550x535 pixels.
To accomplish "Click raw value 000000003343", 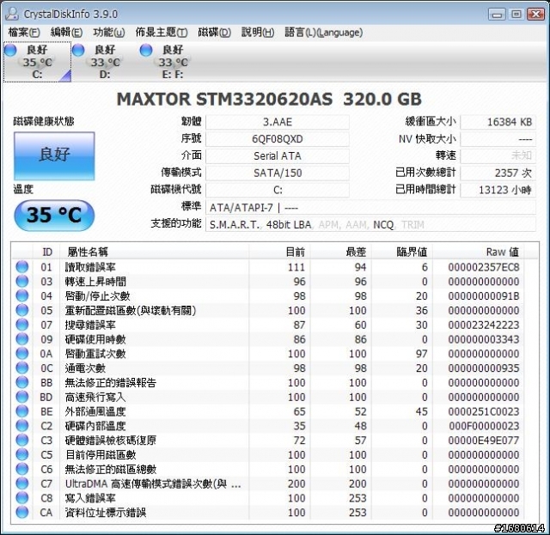I will (x=484, y=339).
